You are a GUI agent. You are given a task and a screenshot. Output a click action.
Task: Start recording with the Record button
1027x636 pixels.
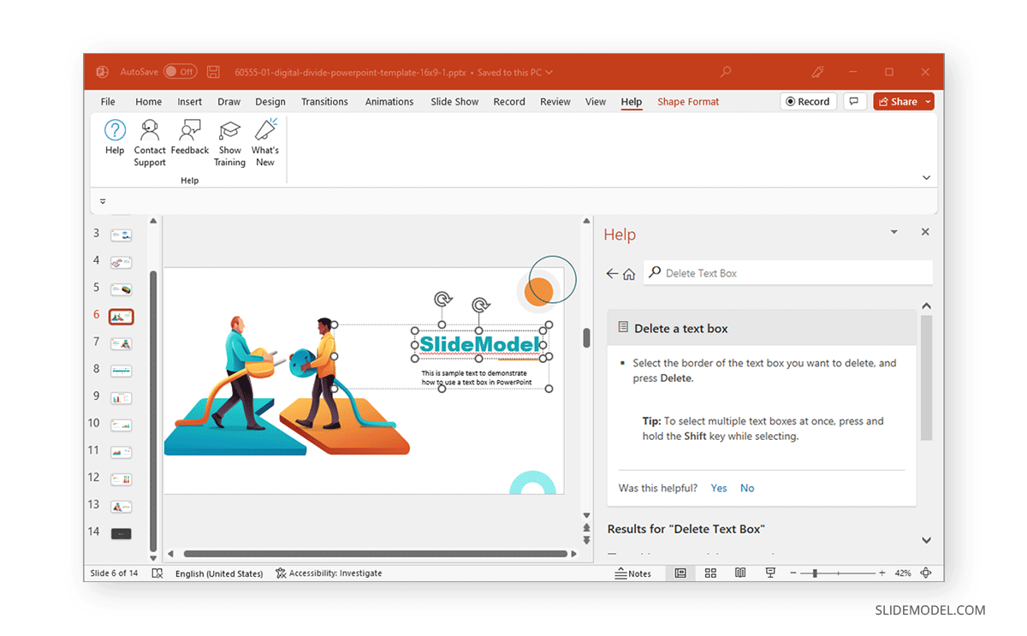(808, 101)
